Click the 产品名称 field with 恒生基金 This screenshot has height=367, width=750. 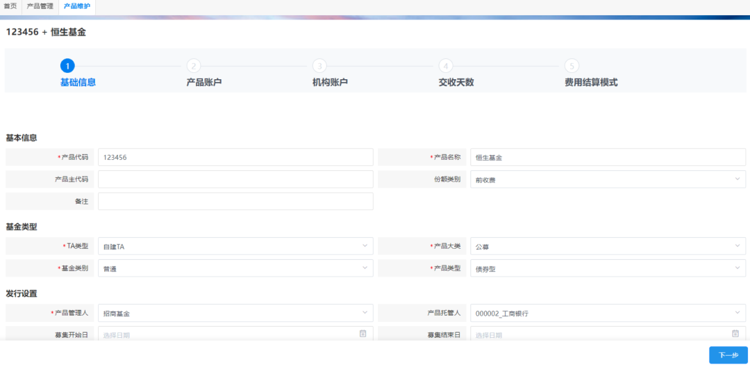pos(608,157)
